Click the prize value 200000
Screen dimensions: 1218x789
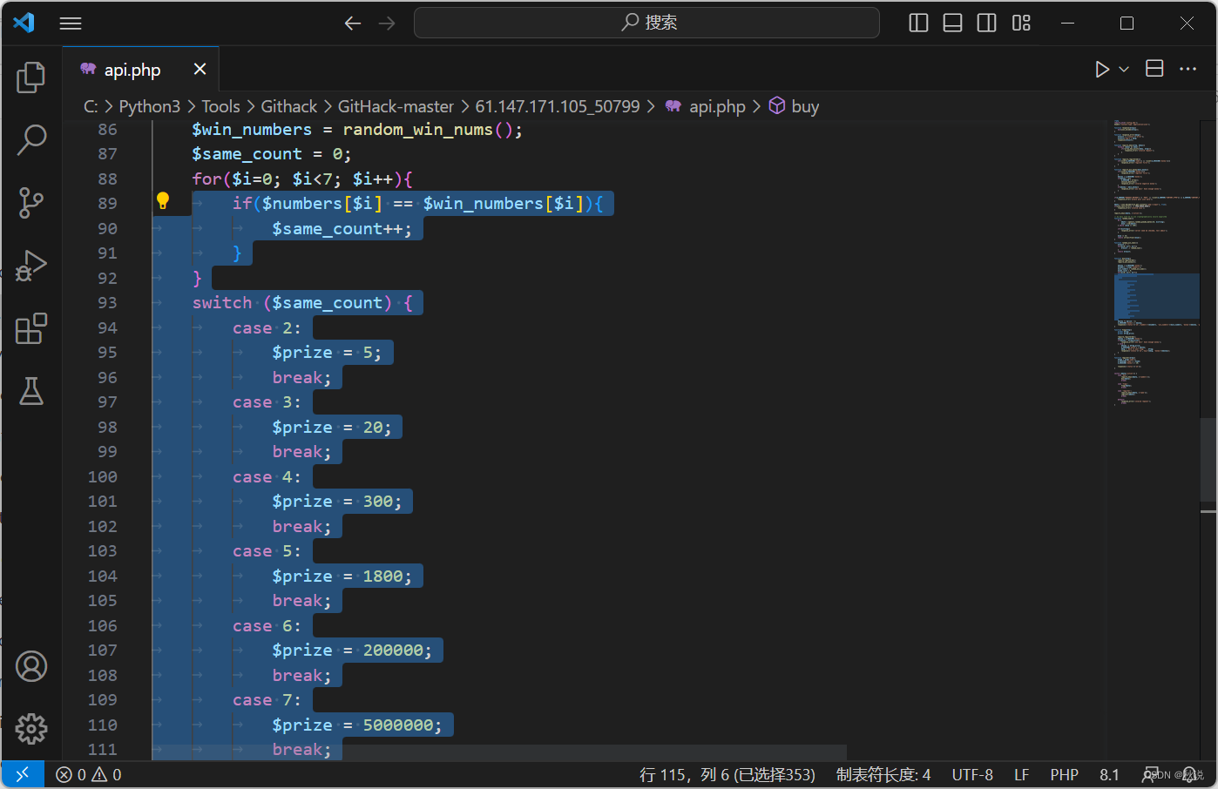(x=392, y=650)
